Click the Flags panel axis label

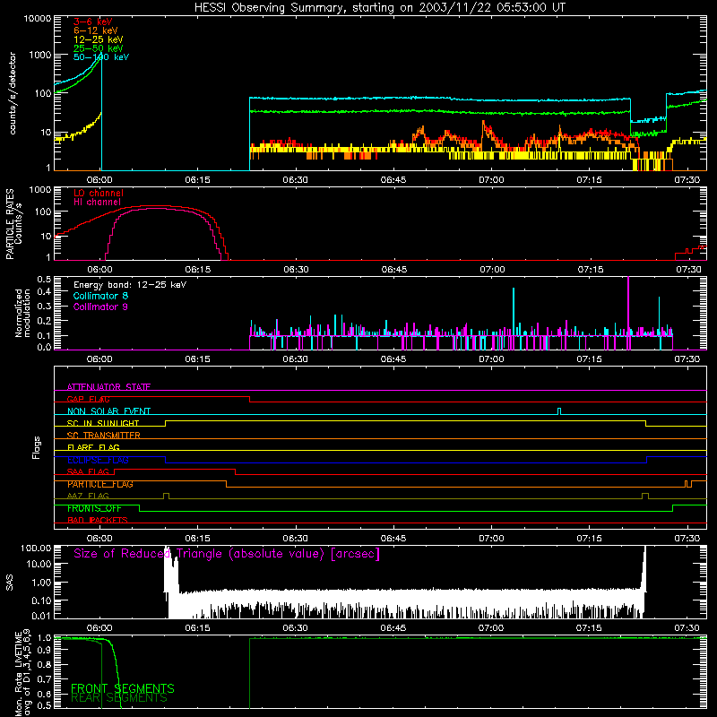pos(36,447)
